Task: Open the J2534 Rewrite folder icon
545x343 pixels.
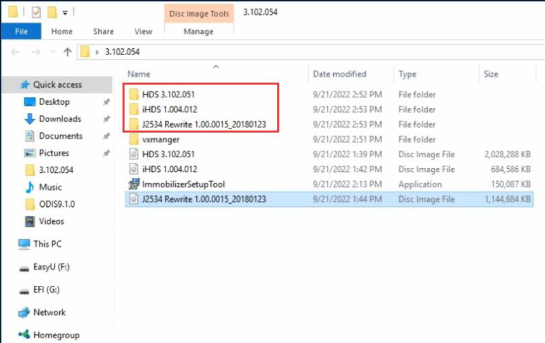Action: pyautogui.click(x=134, y=125)
